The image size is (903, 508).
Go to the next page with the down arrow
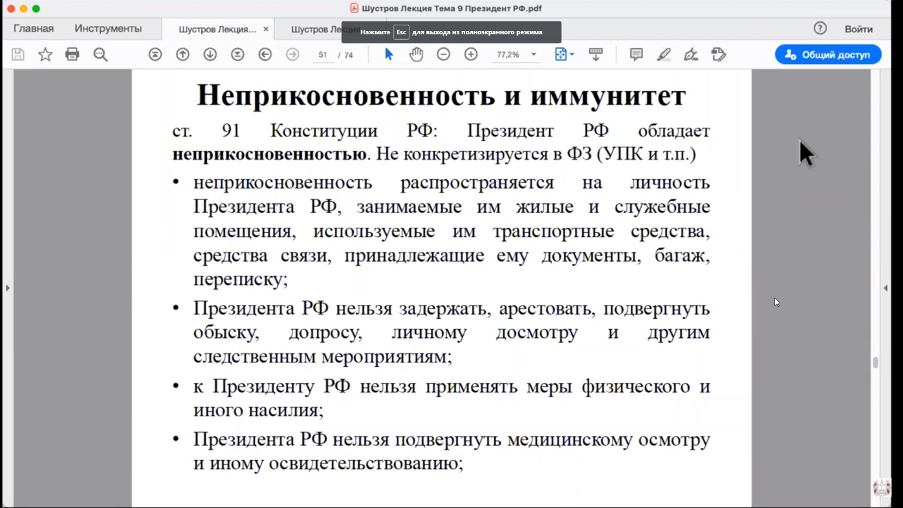(210, 54)
